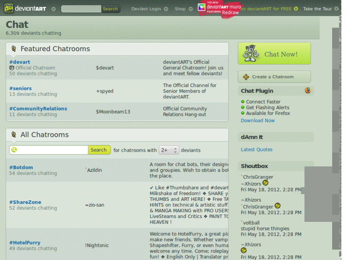Screen dimensions: 346x260
Task: Click Create a Chatroom button
Action: 274,77
